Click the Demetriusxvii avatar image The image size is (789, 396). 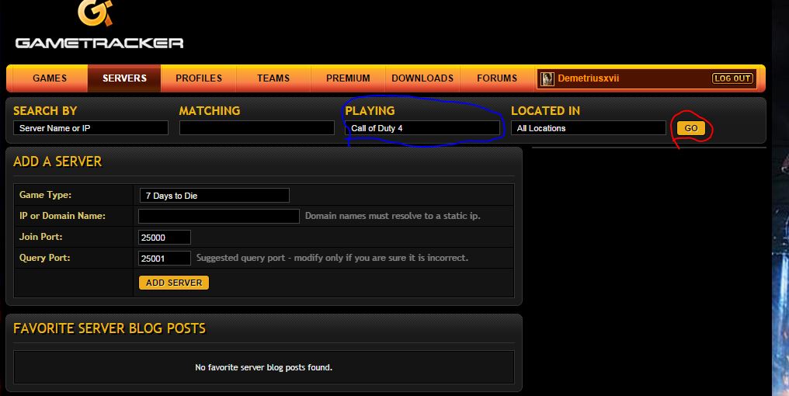(x=547, y=78)
